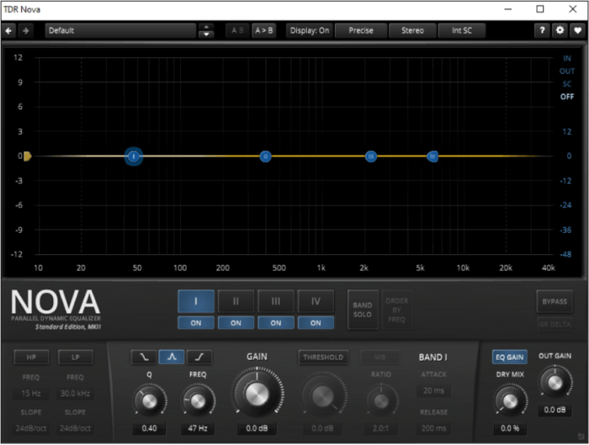Toggle the EQ Gain button
The image size is (589, 445).
(x=509, y=358)
